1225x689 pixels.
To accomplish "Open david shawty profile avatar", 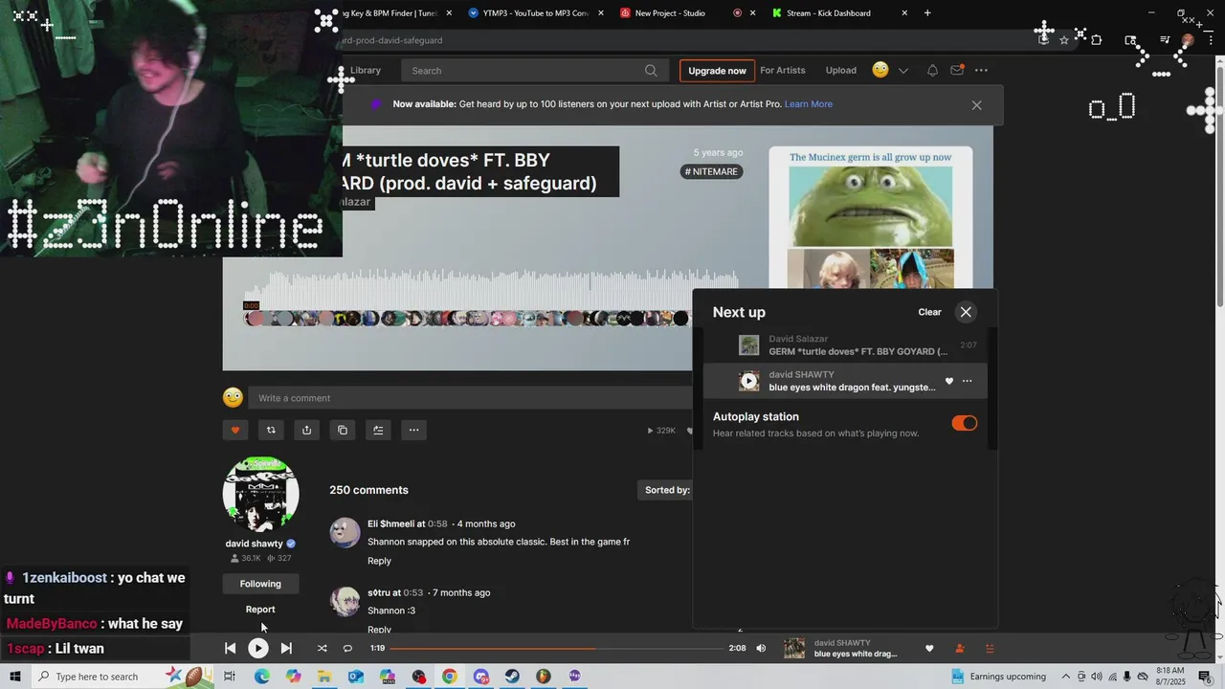I will (260, 494).
